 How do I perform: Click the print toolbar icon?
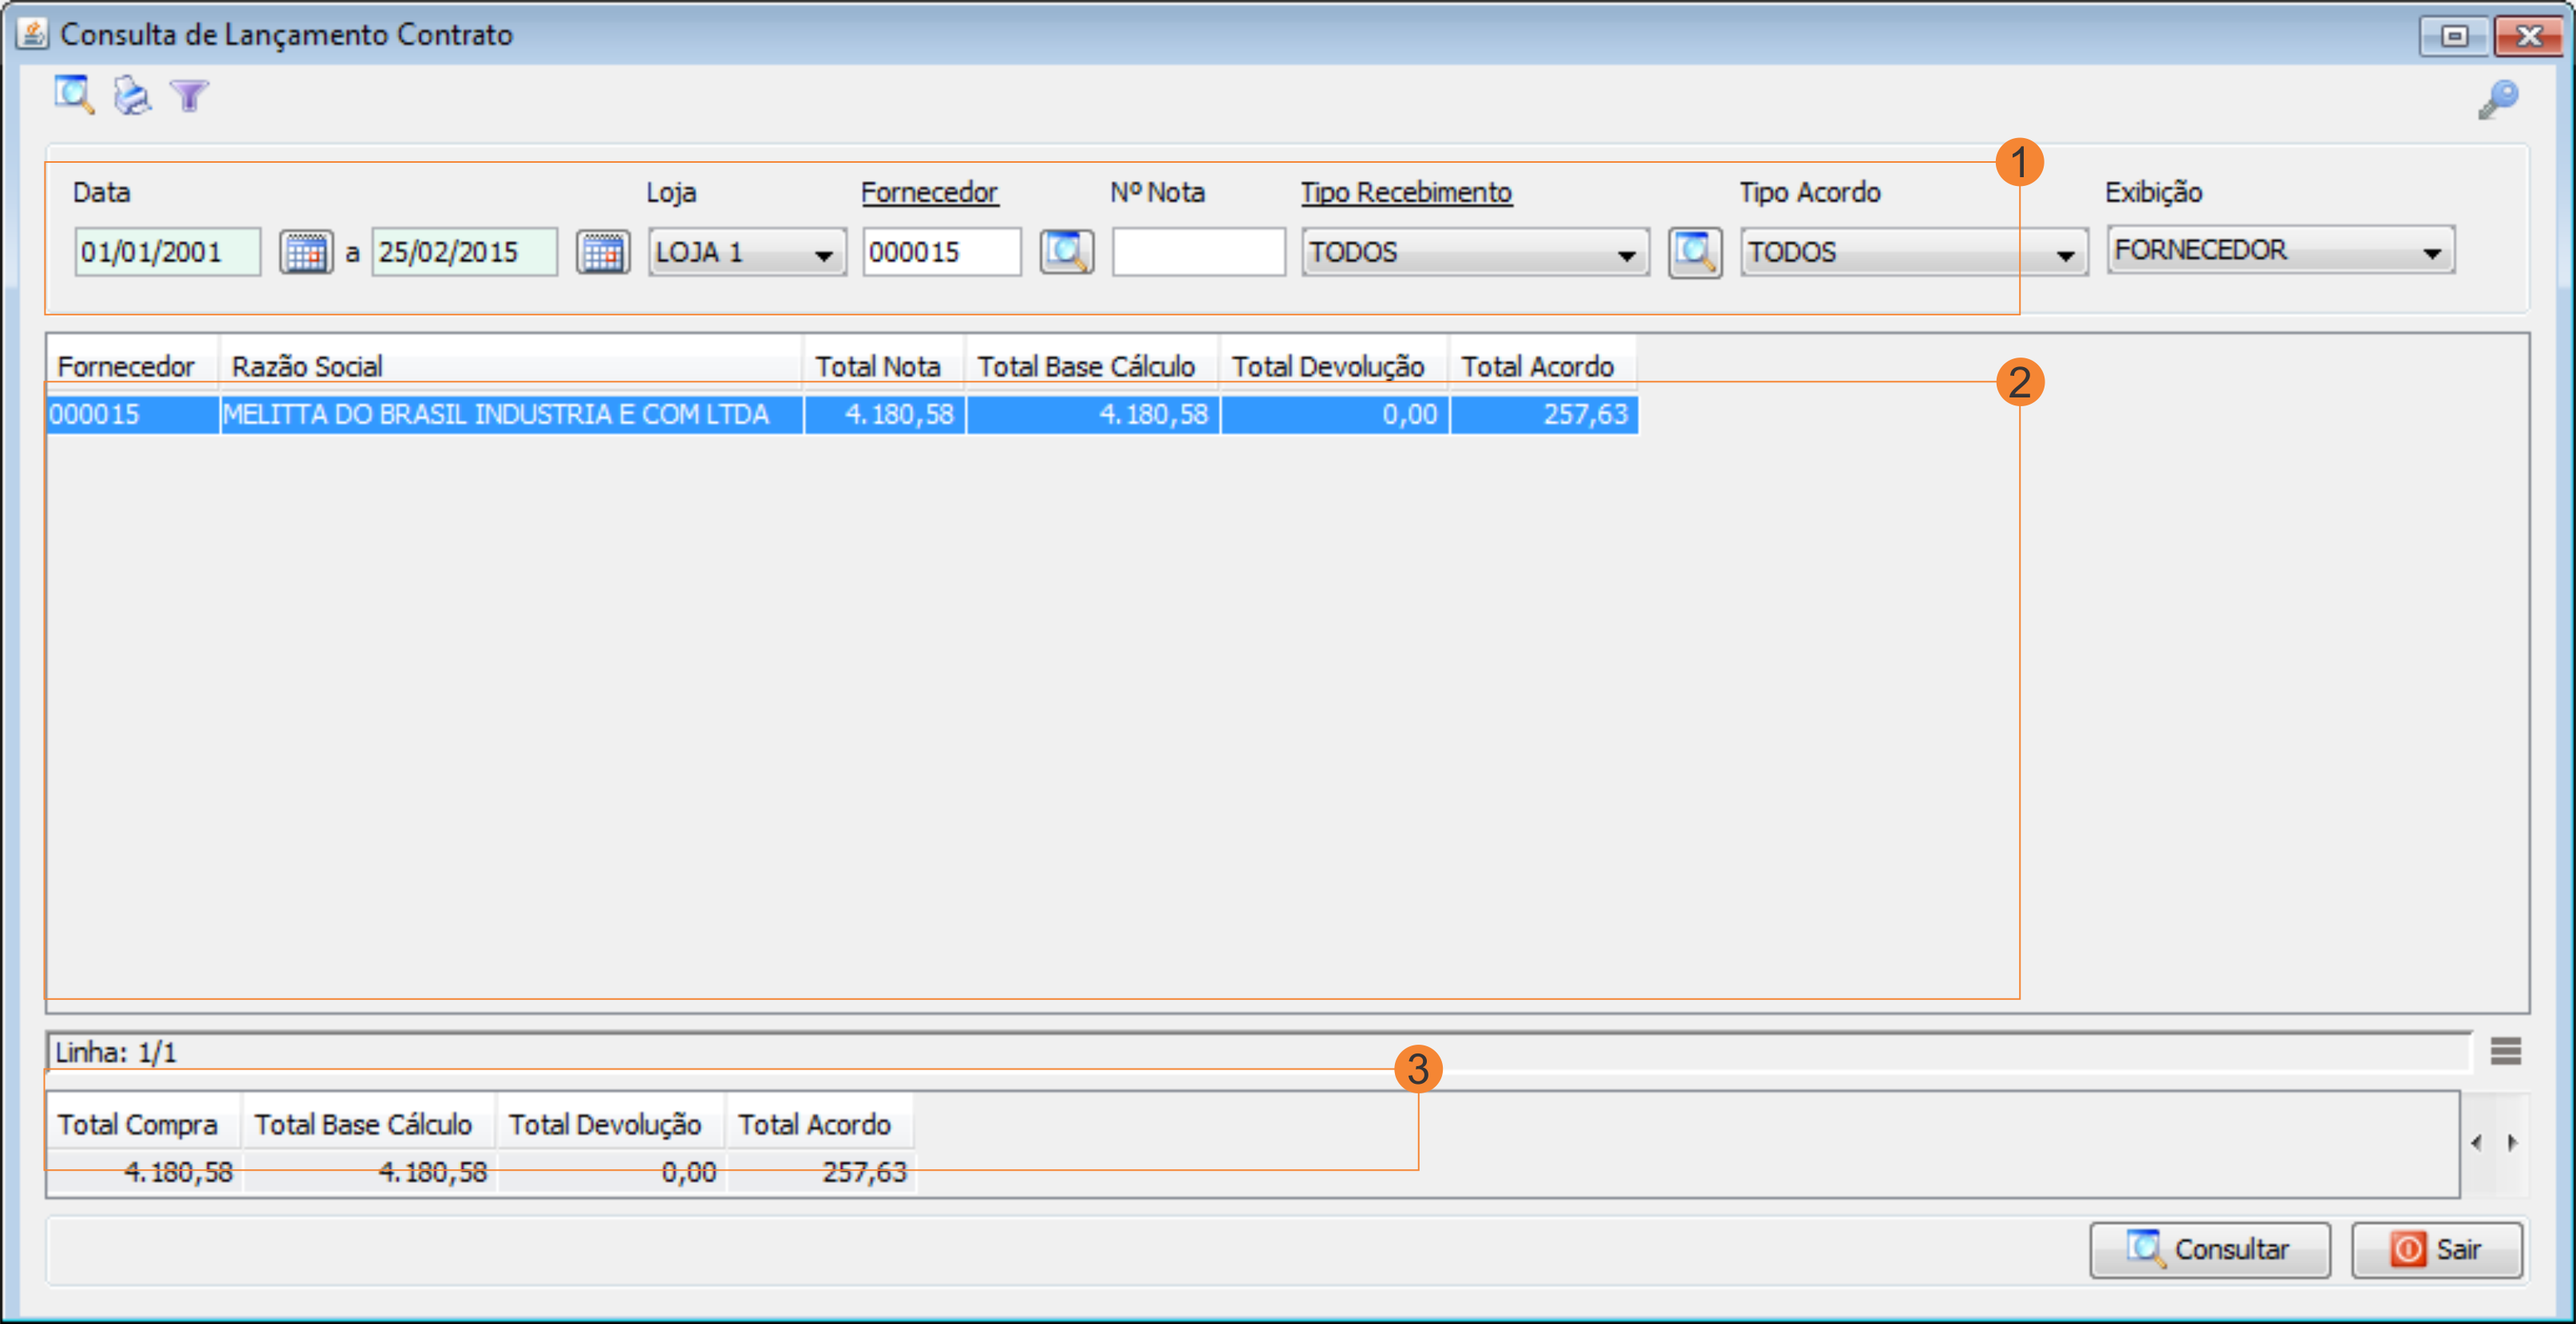(131, 96)
